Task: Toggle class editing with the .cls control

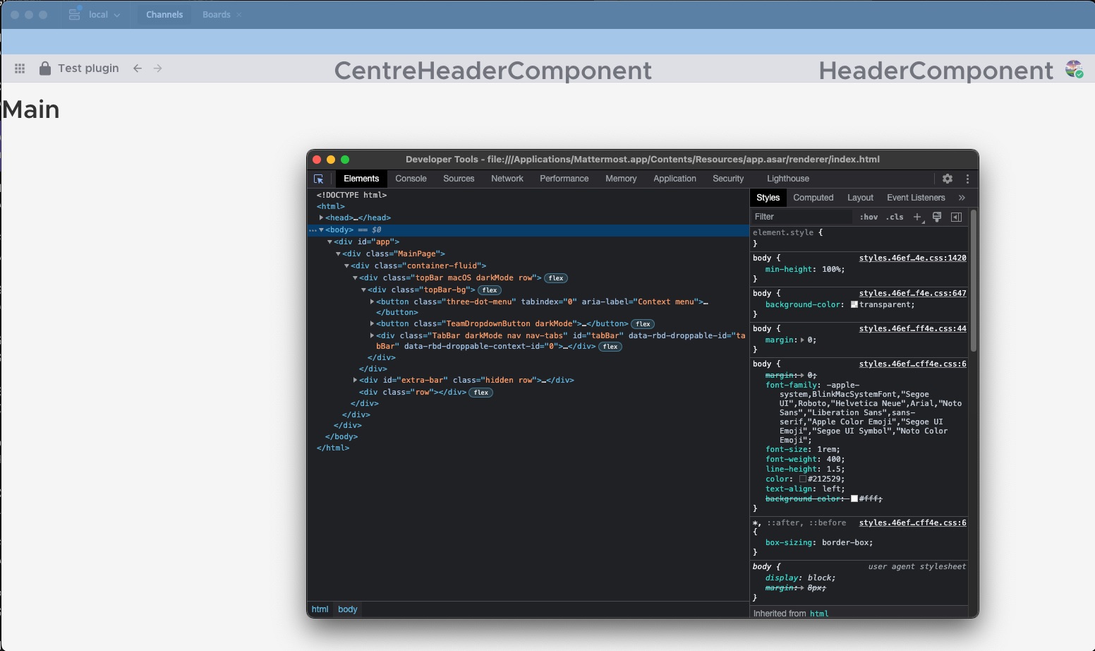Action: [895, 217]
